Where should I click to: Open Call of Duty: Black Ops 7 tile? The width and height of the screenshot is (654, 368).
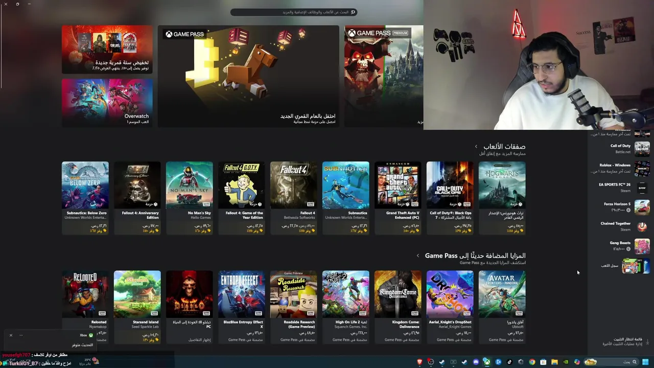click(450, 198)
